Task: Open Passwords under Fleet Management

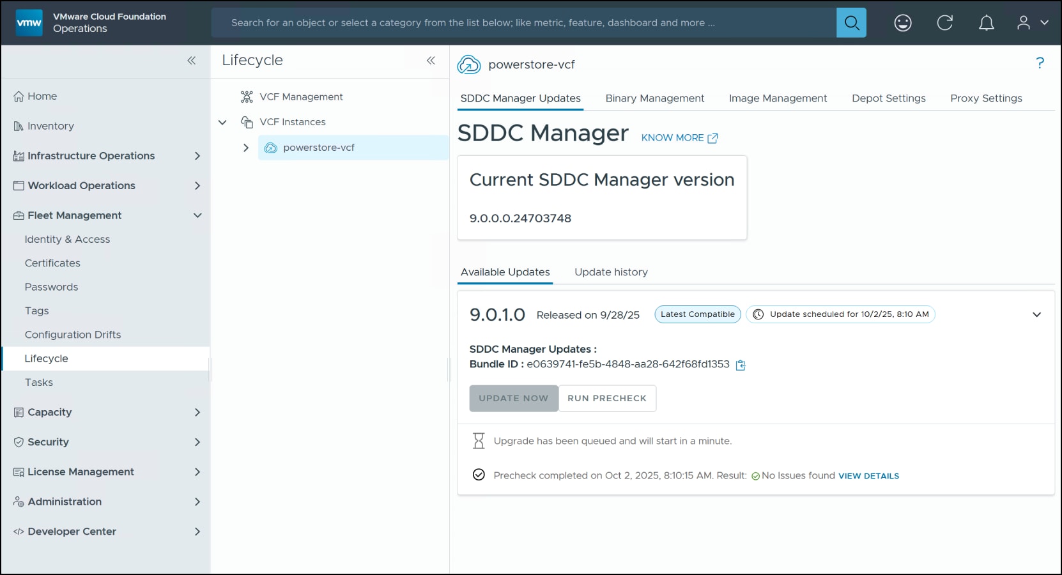Action: (x=51, y=287)
